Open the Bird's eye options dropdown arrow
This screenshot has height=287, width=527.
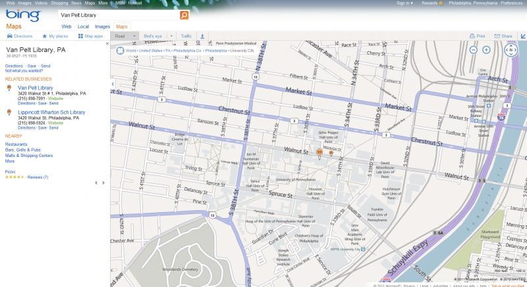tap(171, 36)
